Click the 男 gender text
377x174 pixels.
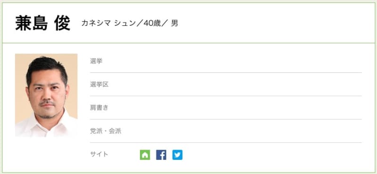pyautogui.click(x=174, y=23)
